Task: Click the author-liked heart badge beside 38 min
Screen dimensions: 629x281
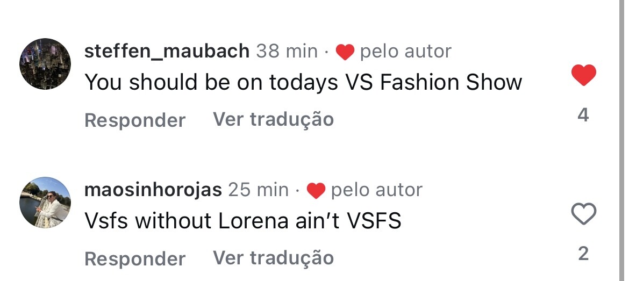Action: [x=345, y=52]
